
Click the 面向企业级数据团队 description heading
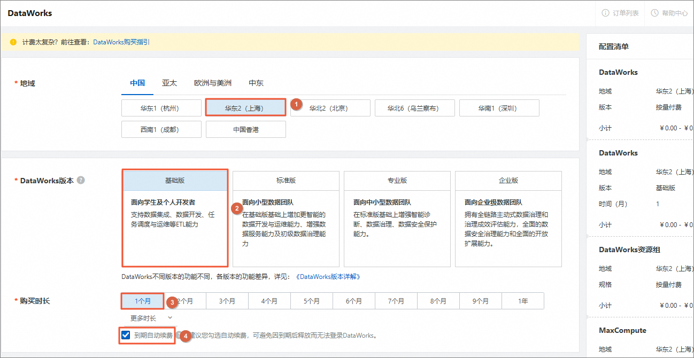[493, 203]
